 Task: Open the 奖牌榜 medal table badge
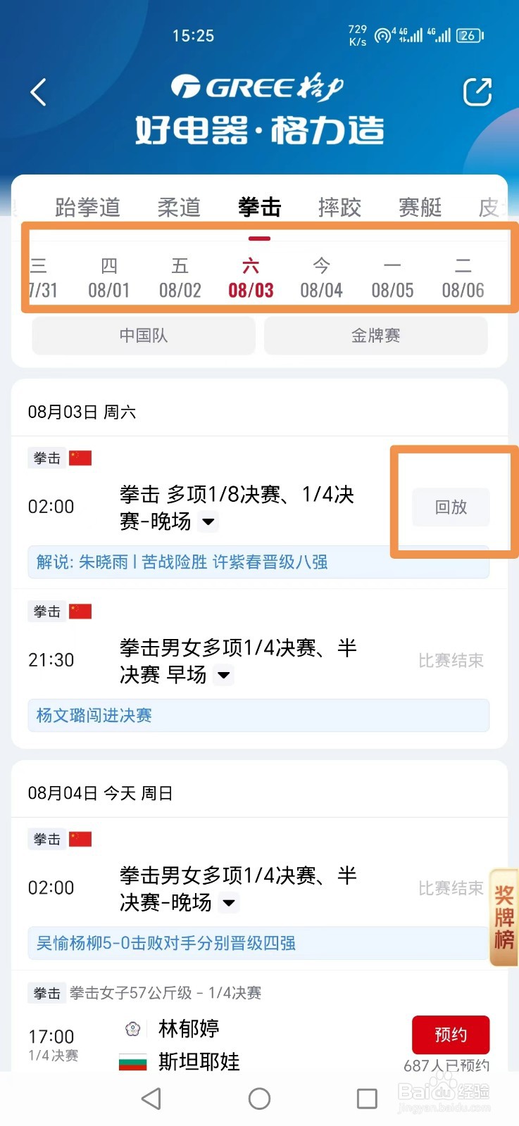point(504,917)
